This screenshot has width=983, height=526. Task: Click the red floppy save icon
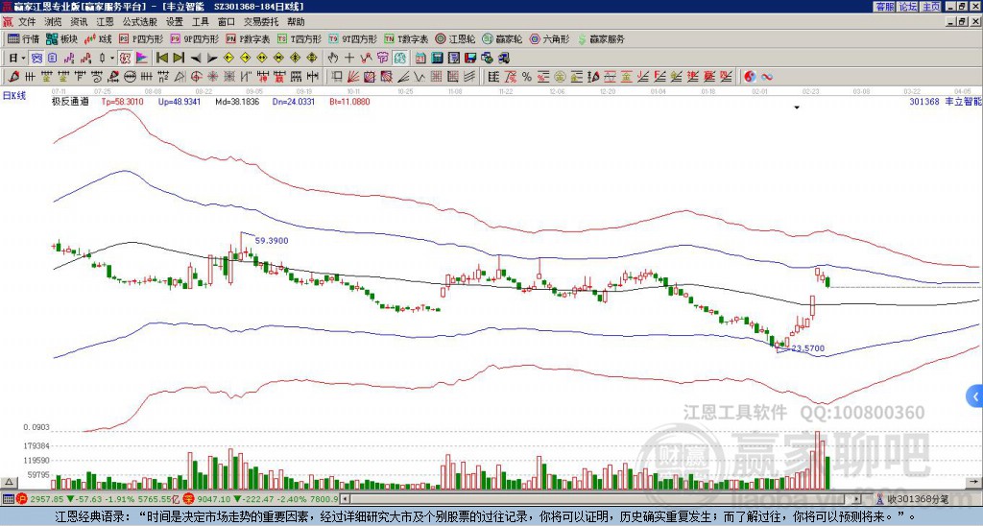470,59
